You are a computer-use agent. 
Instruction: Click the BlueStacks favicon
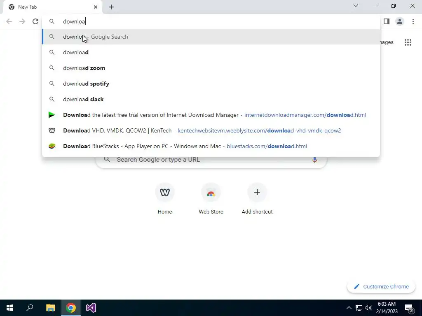(x=52, y=146)
